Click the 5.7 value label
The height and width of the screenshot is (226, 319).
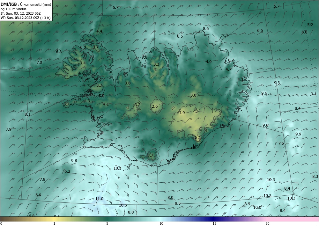pos(277,6)
